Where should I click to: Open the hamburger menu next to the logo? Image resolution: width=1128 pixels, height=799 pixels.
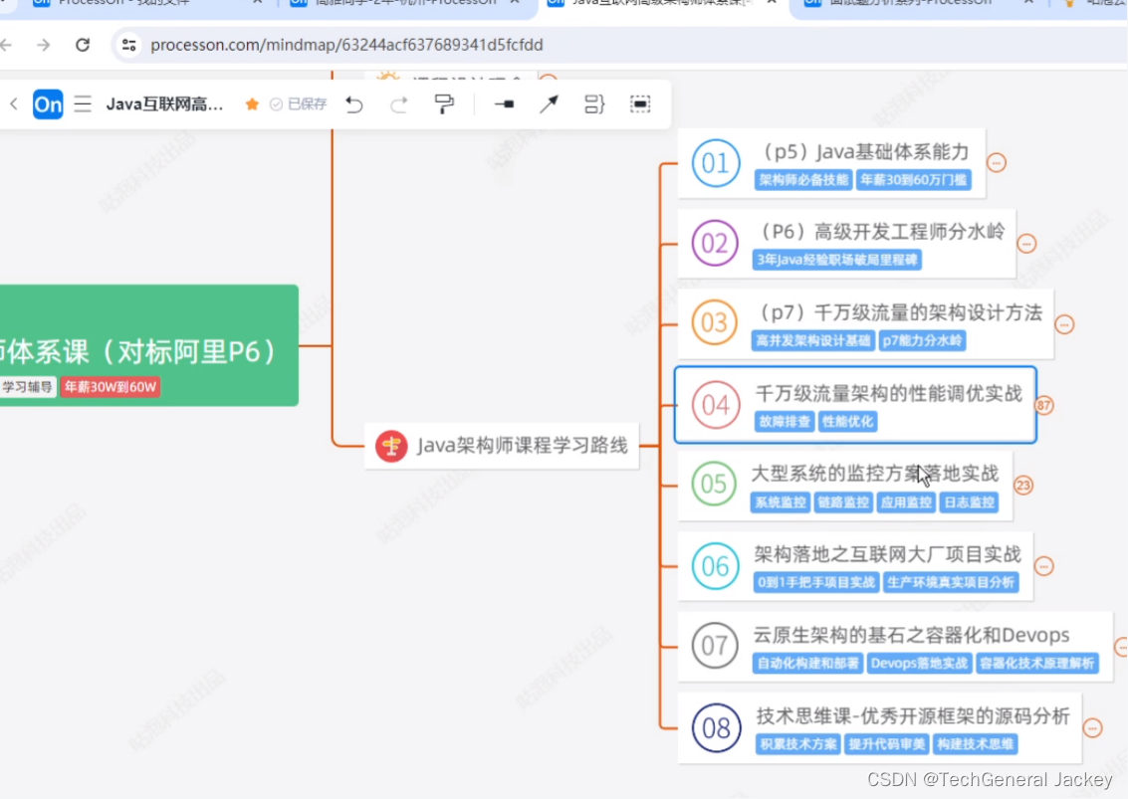pos(83,103)
